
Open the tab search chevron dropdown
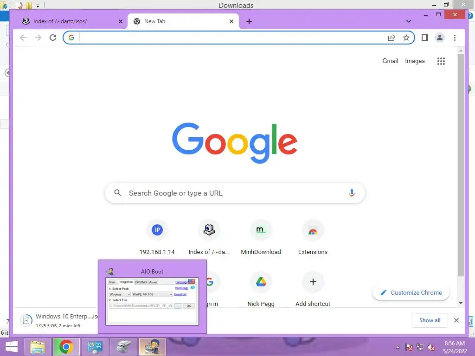click(x=408, y=21)
